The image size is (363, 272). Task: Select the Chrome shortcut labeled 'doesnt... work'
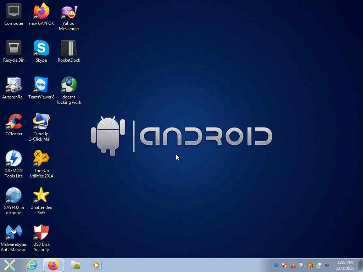[69, 91]
